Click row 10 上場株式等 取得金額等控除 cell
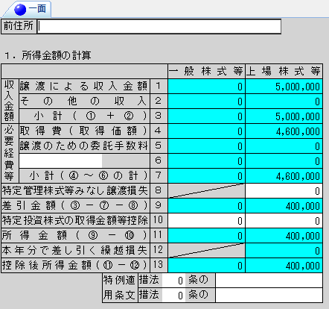The image size is (329, 309). coord(284,221)
